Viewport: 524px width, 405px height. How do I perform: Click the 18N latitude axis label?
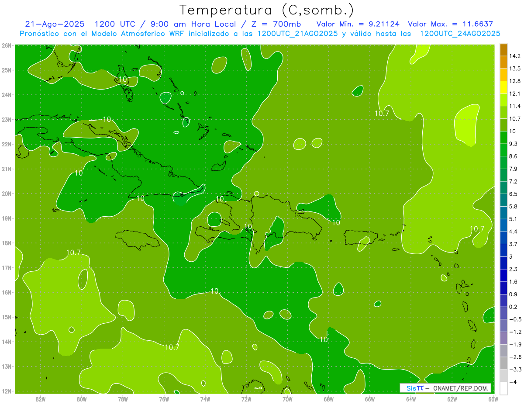(6, 243)
